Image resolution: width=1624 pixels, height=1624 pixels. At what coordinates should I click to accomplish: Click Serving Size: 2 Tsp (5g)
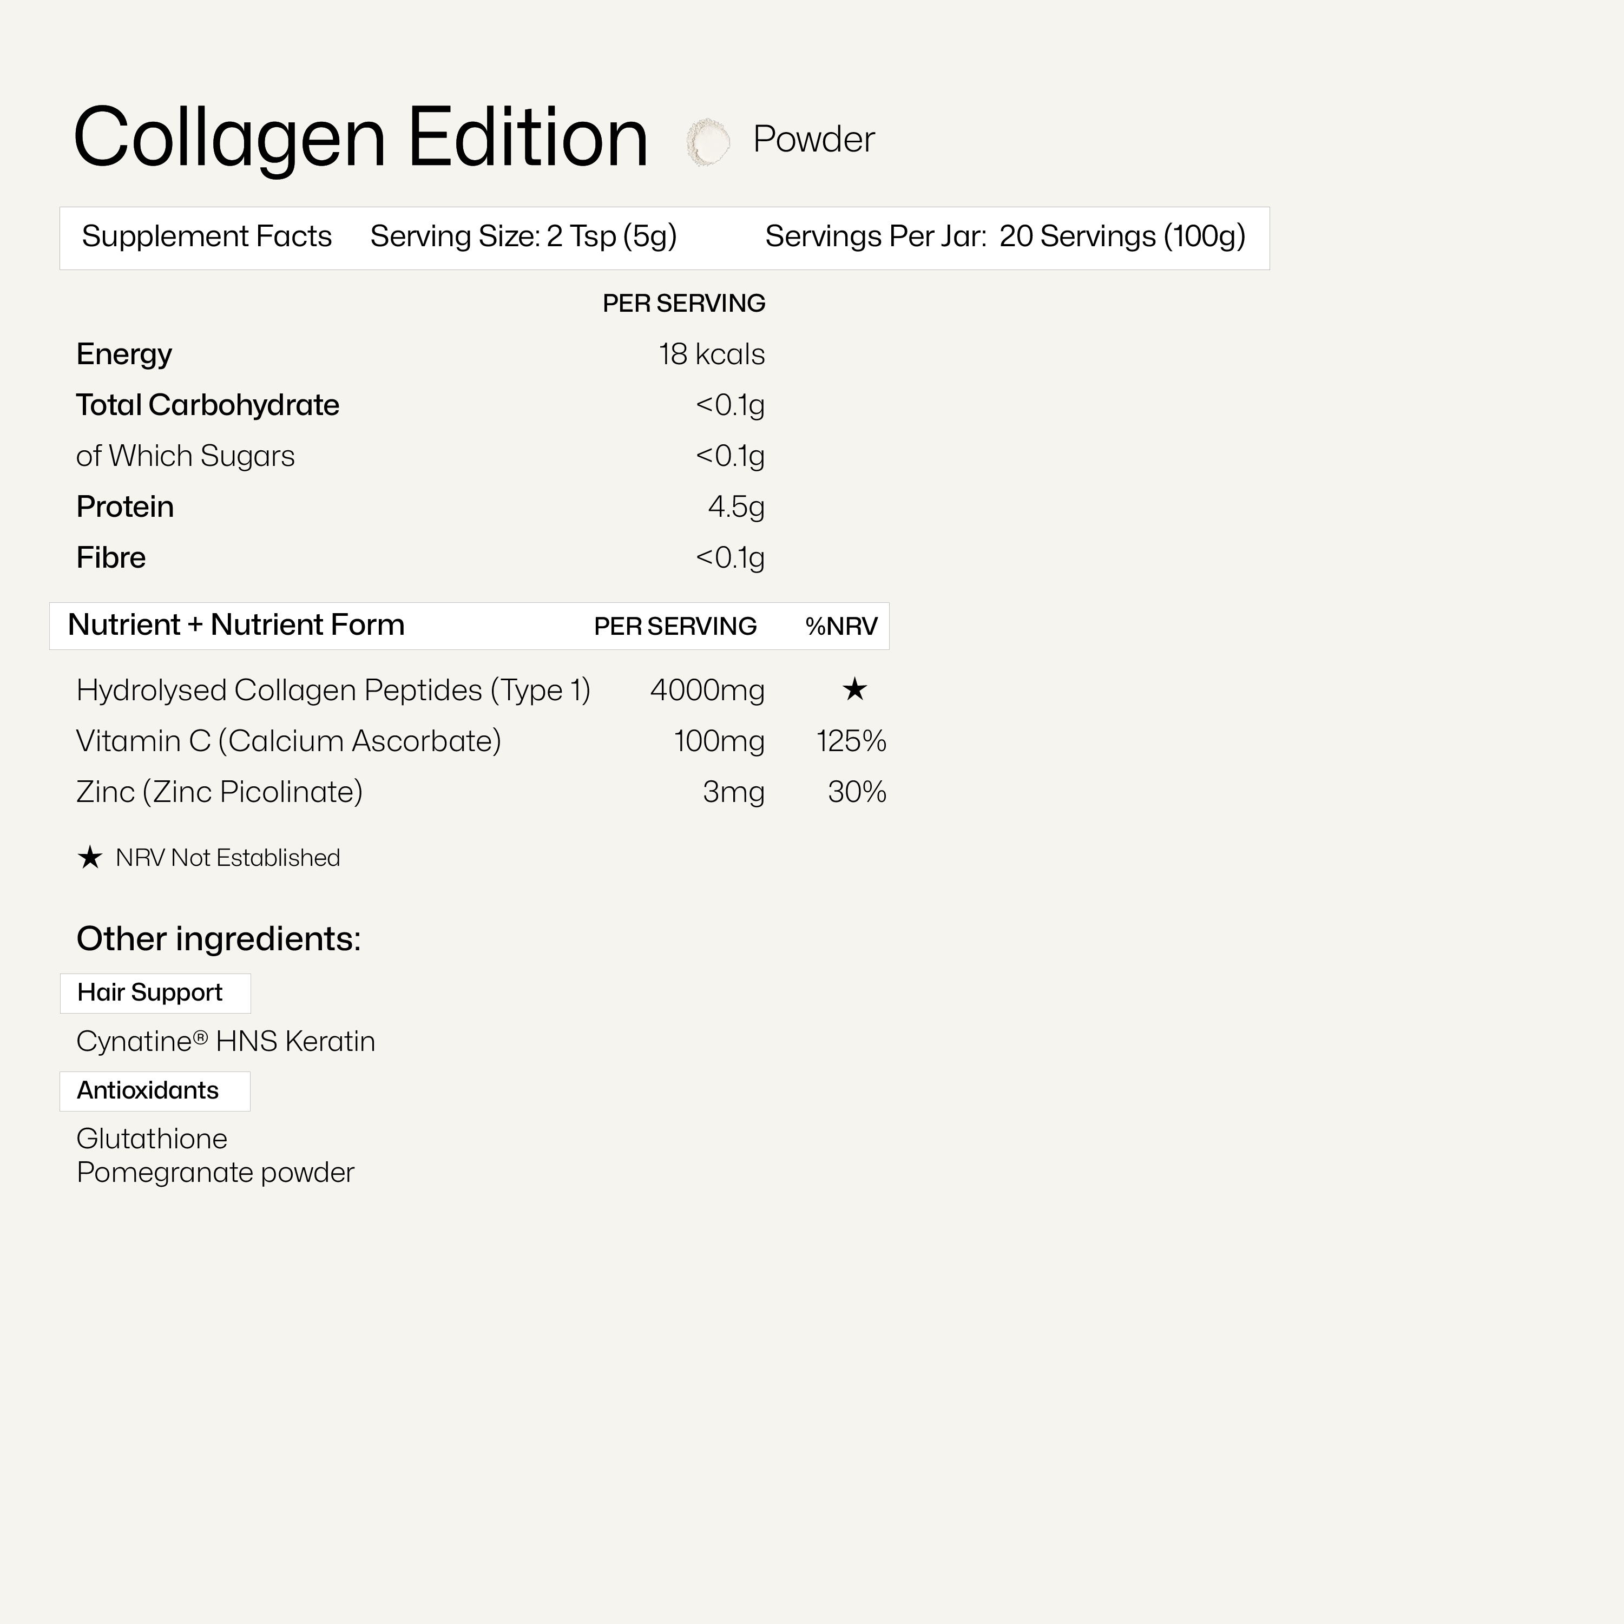click(523, 237)
